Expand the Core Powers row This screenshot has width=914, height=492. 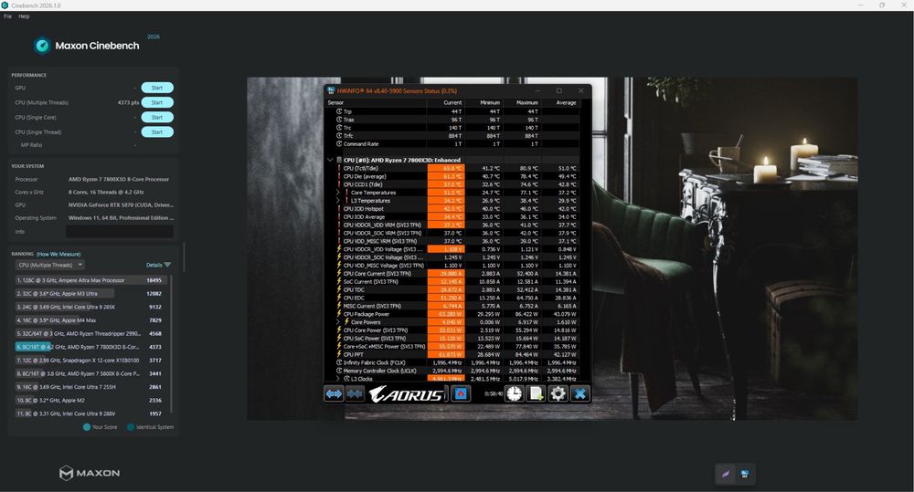pyautogui.click(x=338, y=322)
